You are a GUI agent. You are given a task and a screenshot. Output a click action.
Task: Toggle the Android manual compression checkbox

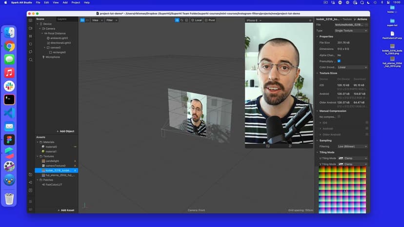367,129
